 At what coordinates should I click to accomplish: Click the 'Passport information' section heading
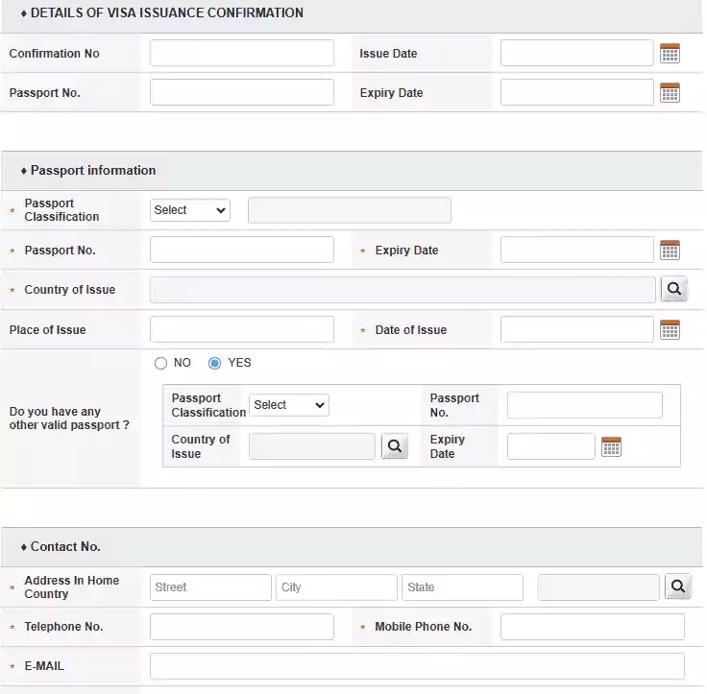(93, 170)
